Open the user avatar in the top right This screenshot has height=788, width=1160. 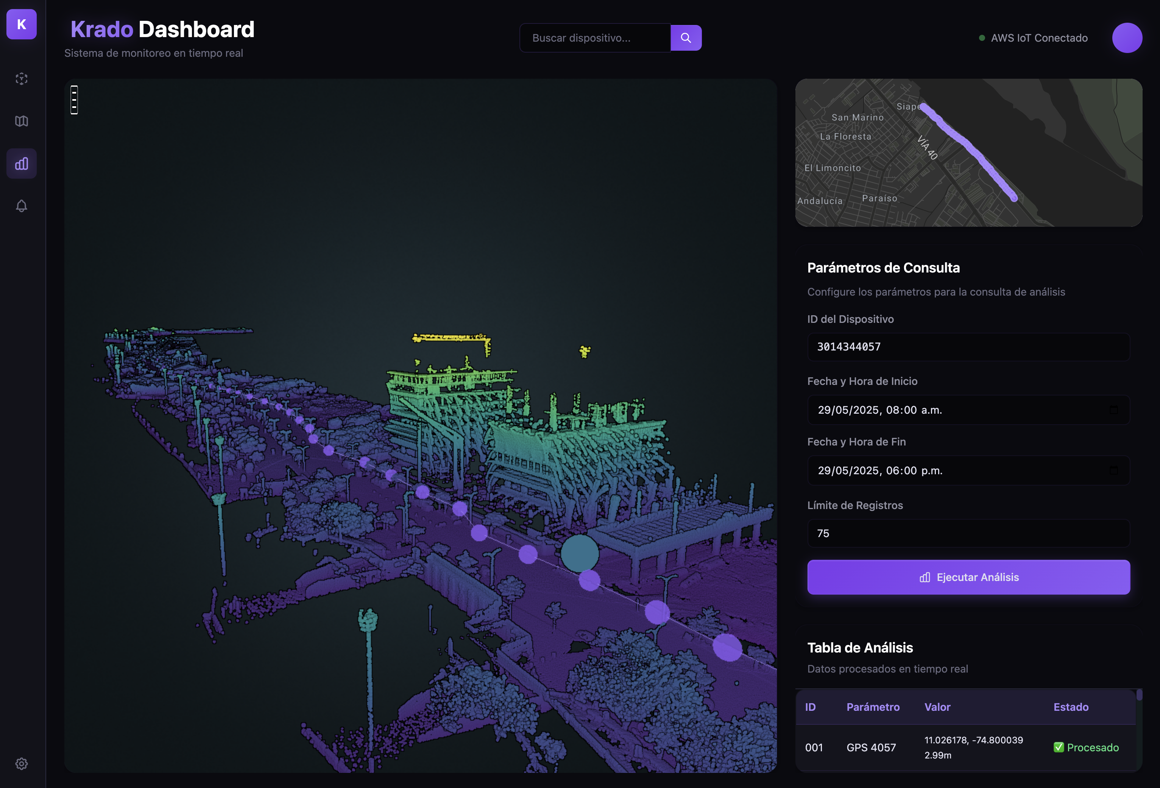pos(1127,37)
